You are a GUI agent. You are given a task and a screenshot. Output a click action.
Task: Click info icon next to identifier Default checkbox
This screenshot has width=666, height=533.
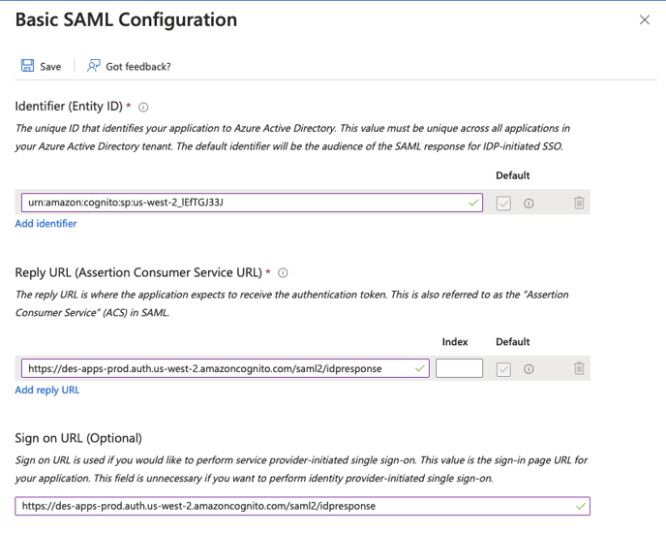[x=529, y=204]
